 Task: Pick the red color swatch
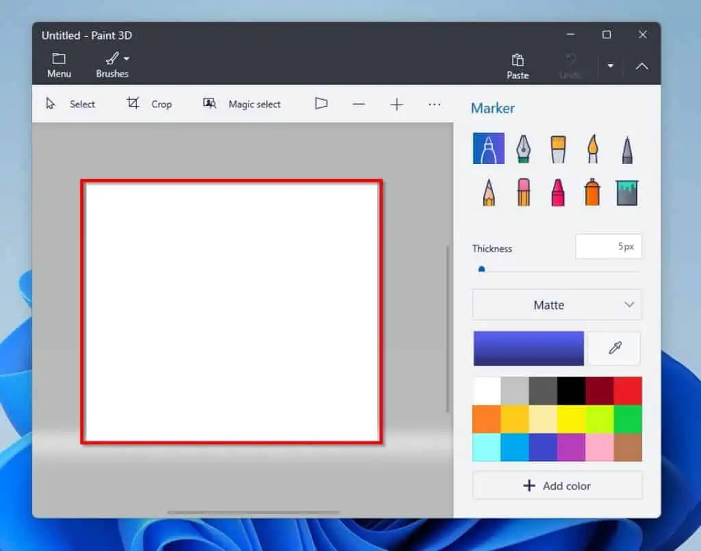pyautogui.click(x=628, y=391)
